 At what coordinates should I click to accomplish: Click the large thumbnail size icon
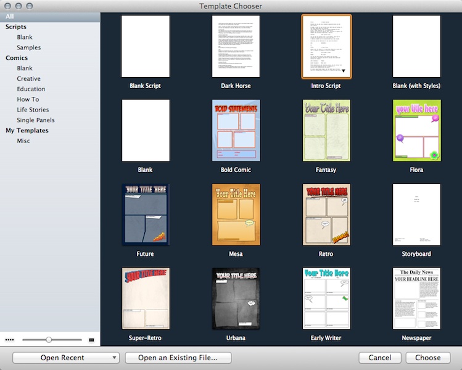(92, 340)
